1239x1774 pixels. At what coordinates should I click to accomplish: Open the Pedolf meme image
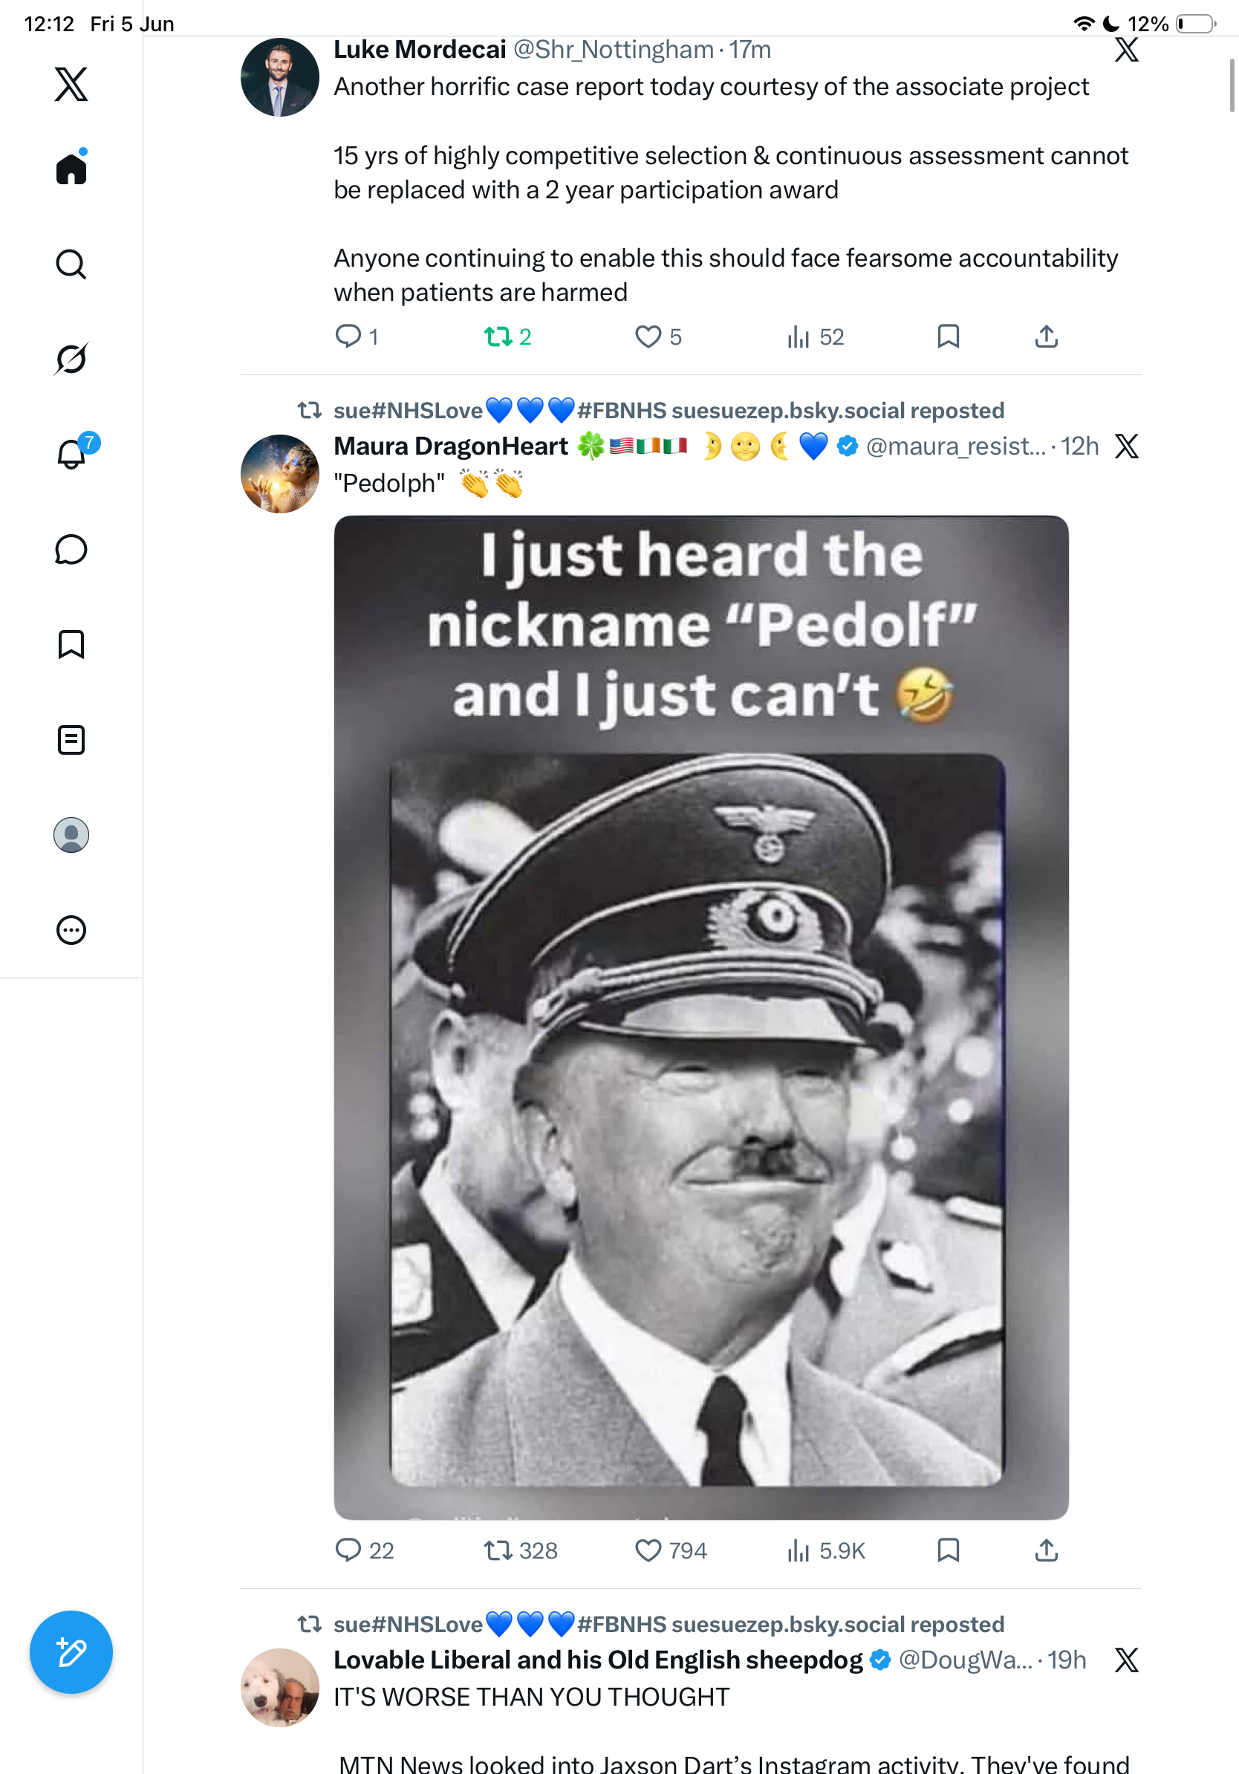click(701, 1017)
